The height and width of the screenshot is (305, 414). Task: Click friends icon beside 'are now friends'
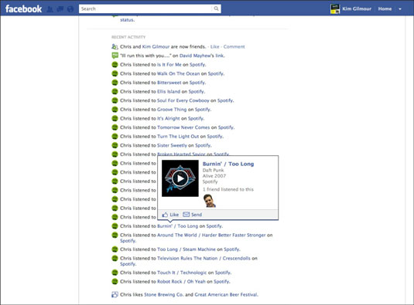[115, 46]
